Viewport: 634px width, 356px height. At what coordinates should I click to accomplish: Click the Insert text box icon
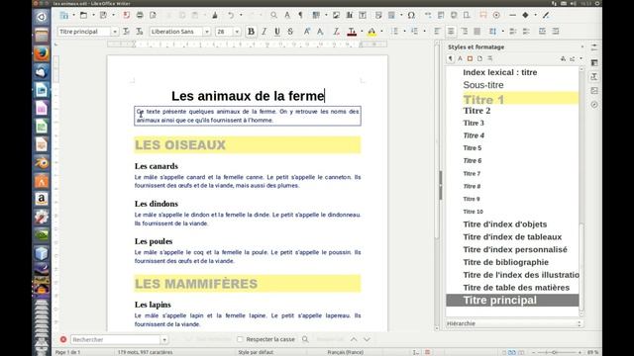point(363,16)
